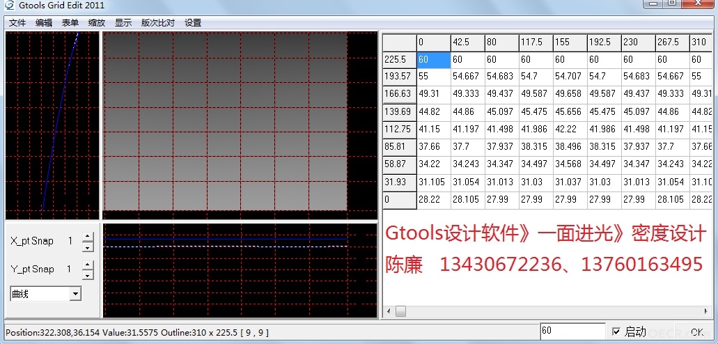Select column header 42.5

467,42
